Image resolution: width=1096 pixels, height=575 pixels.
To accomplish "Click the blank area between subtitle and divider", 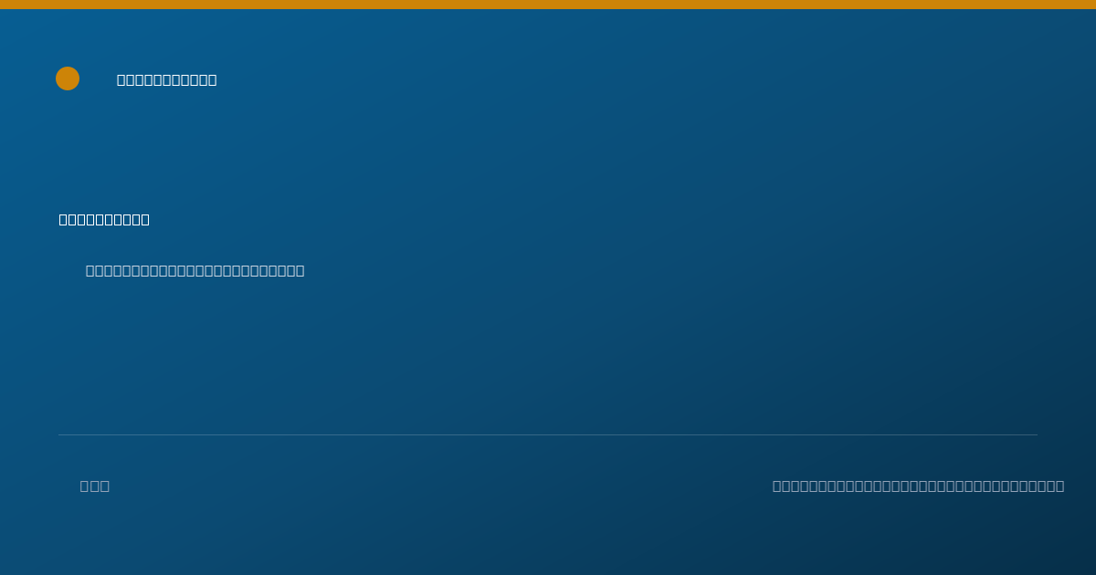I will tap(548, 356).
